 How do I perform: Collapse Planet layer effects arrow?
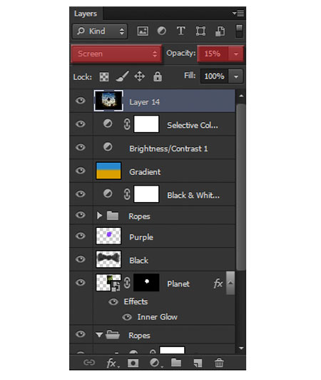tap(230, 283)
